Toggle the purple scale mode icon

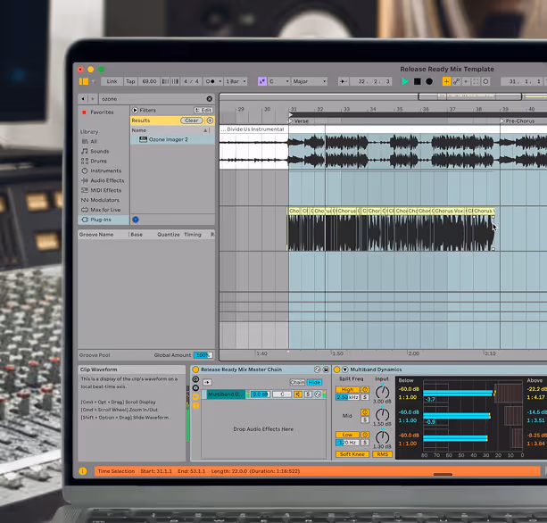point(262,81)
